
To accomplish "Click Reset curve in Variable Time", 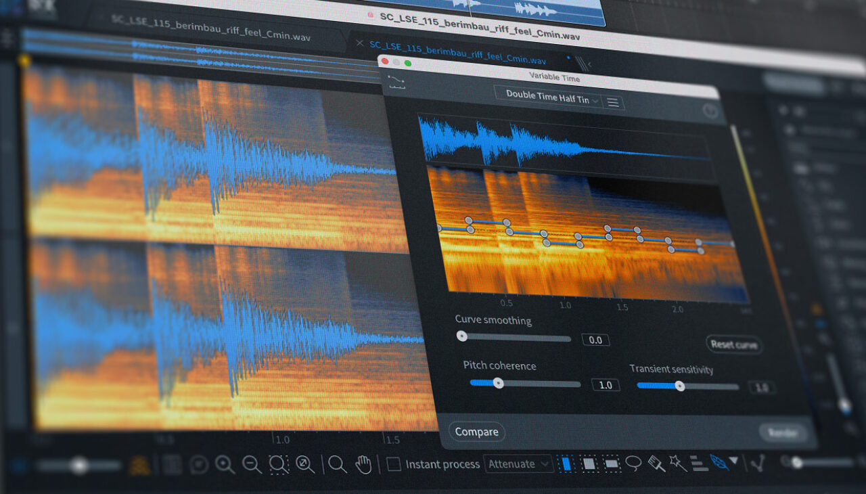I will tap(734, 345).
